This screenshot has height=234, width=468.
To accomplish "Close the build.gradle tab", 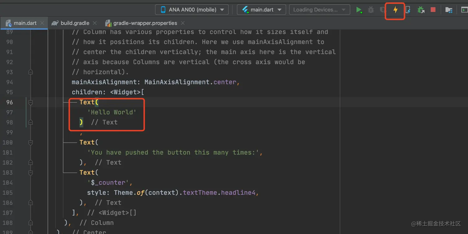I will [95, 23].
